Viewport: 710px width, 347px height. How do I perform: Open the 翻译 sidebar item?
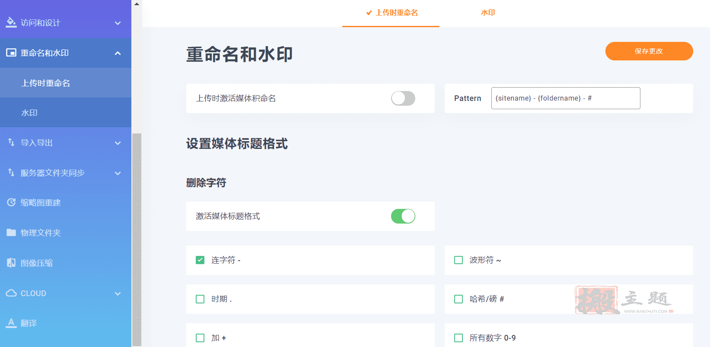coord(66,323)
